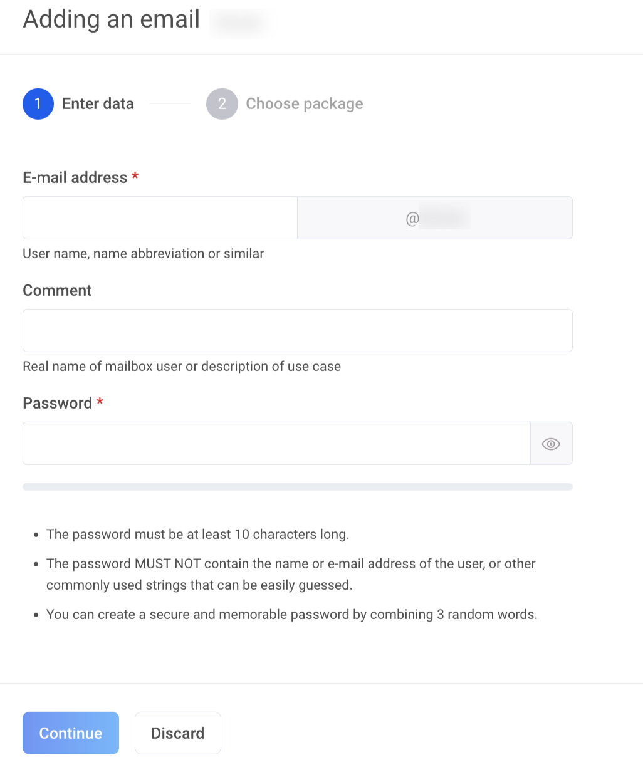
Task: Click into the Comment text field
Action: point(297,330)
